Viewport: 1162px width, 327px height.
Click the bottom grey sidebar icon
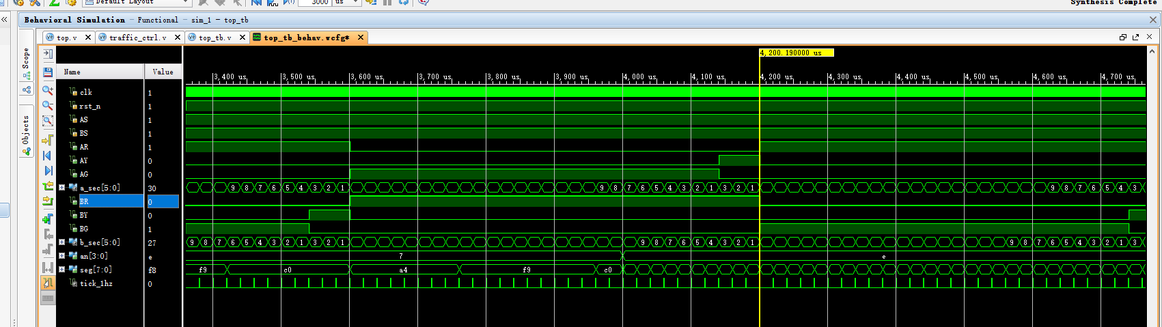point(48,298)
